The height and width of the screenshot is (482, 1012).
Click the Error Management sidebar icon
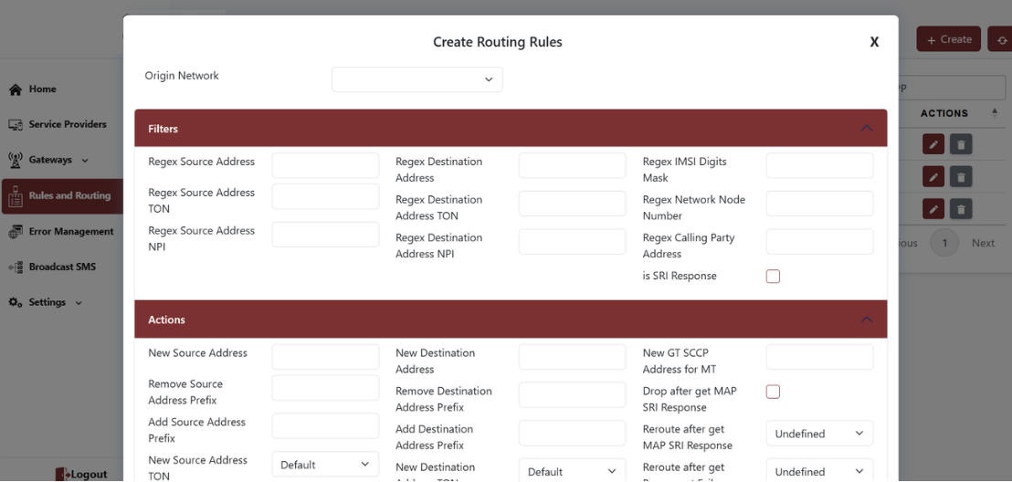pos(16,232)
